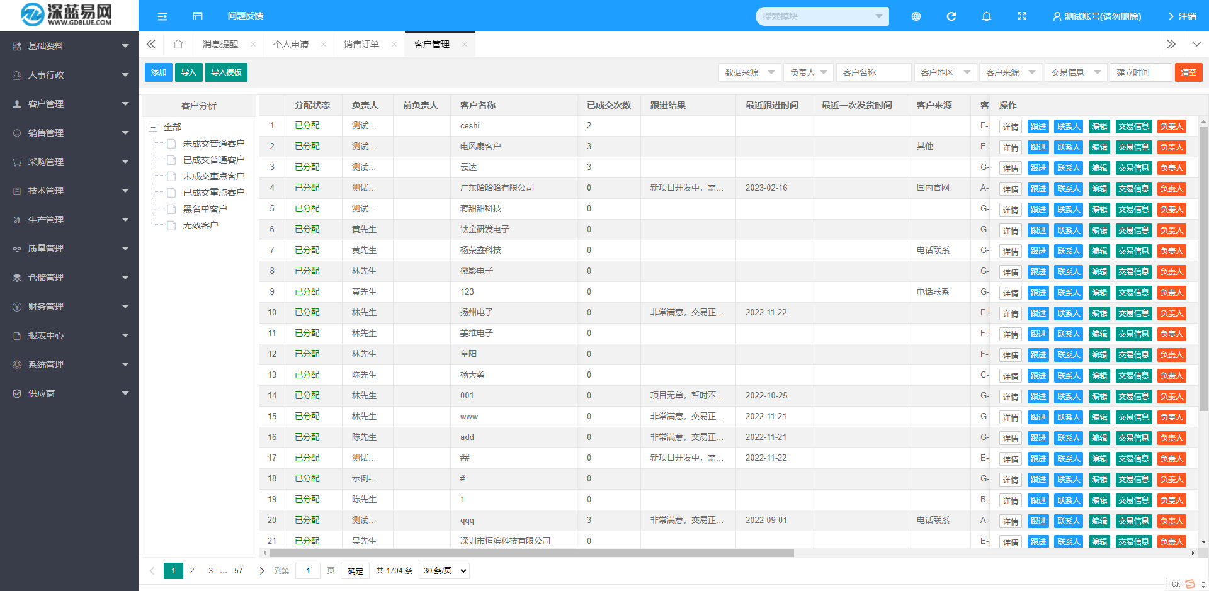Screen dimensions: 1209x591
Task: Expand 客户管理 sidebar menu arrow
Action: pyautogui.click(x=125, y=104)
